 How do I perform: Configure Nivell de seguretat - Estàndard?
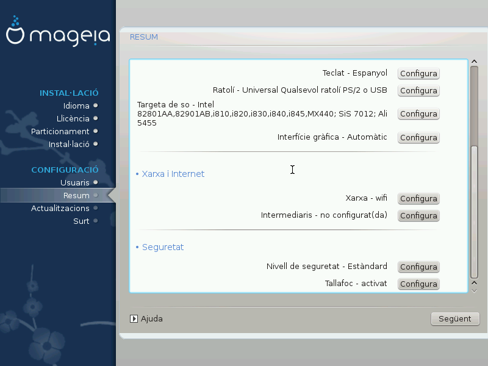[x=418, y=267]
